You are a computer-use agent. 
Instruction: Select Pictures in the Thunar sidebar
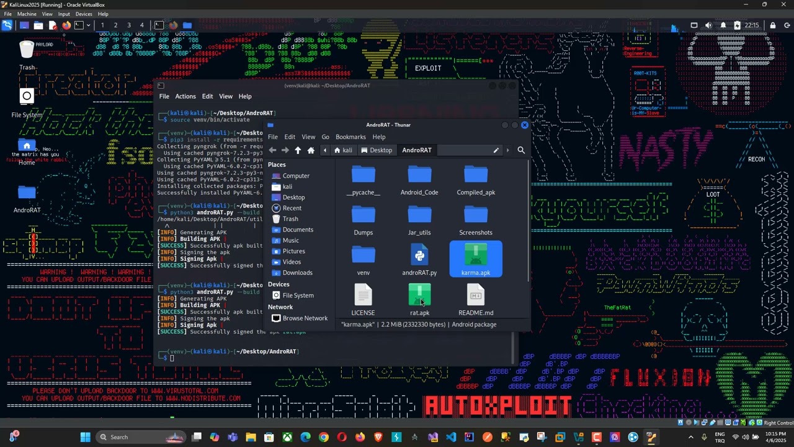point(293,251)
